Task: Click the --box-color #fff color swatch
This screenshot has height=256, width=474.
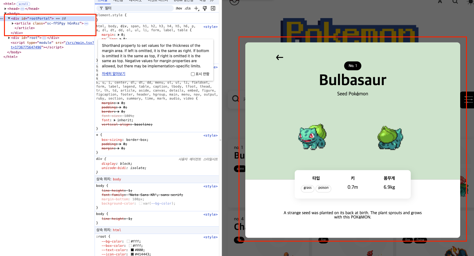Action: pyautogui.click(x=130, y=246)
